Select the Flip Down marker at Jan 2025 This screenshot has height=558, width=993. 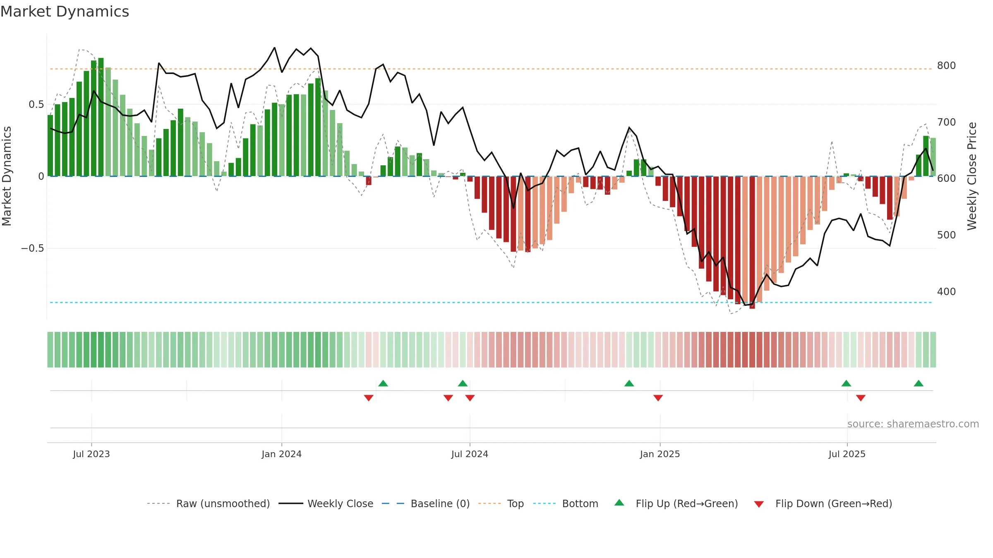click(658, 398)
